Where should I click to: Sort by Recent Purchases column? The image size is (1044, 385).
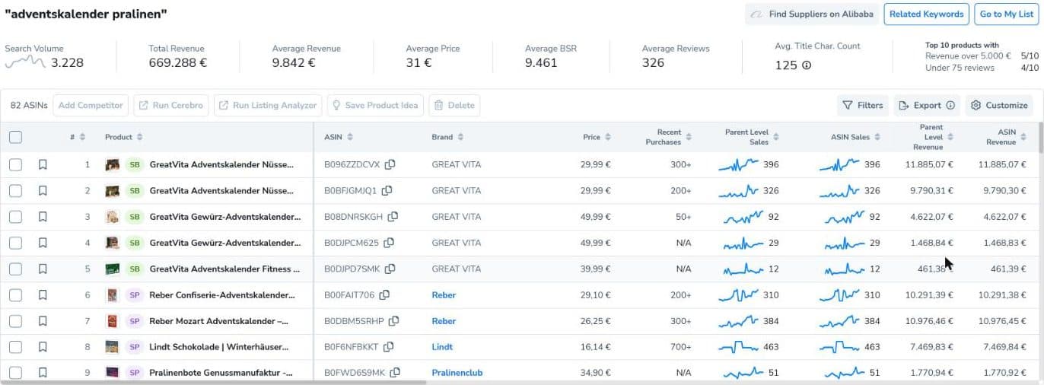(x=689, y=137)
